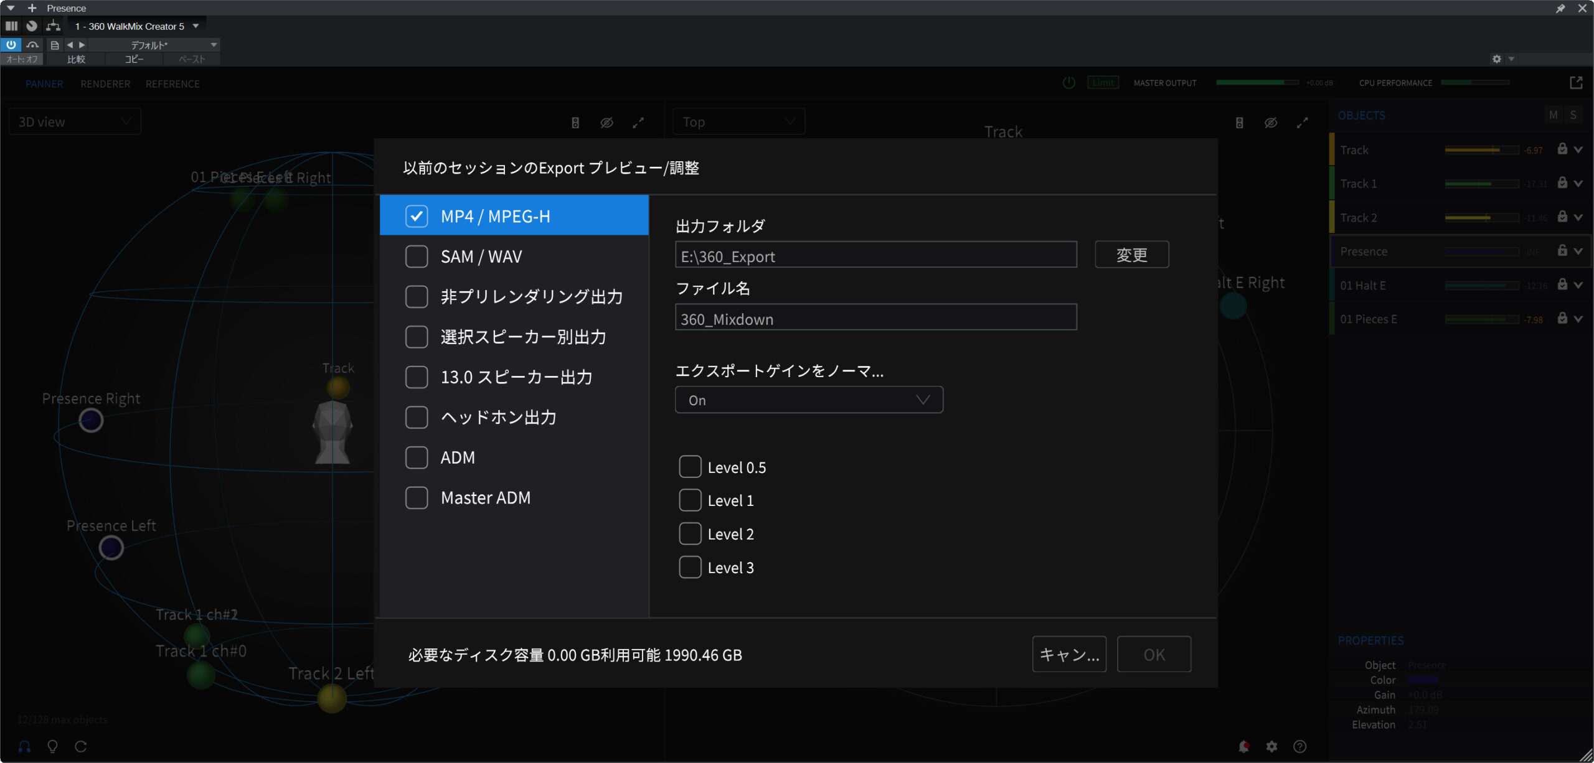Click the 比較 compare menu item

tap(76, 59)
